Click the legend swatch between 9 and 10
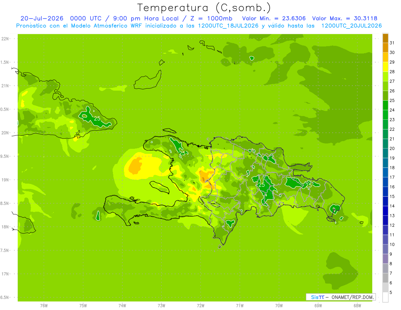This screenshot has height=310, width=401. pos(385,249)
